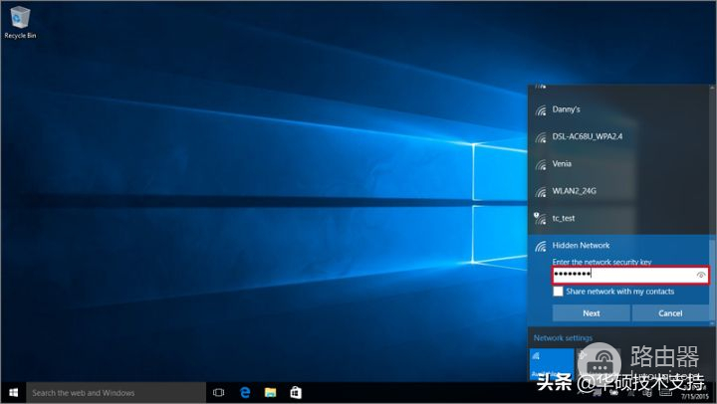Open File Explorer from the taskbar
Viewport: 717px width, 404px height.
pyautogui.click(x=270, y=393)
